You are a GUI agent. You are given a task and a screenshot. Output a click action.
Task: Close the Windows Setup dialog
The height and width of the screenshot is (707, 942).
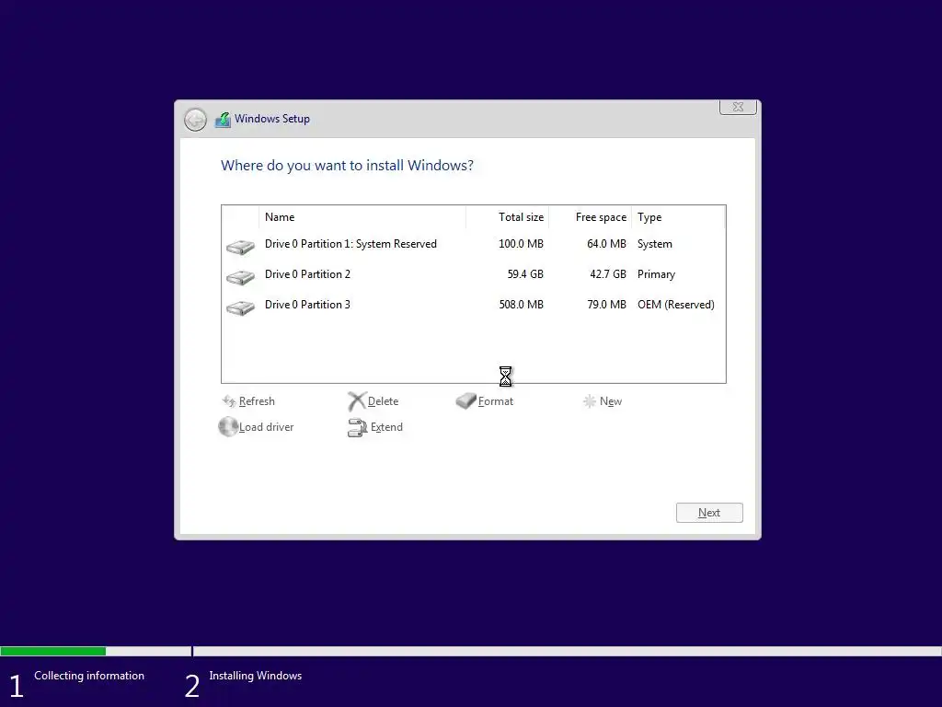click(738, 107)
